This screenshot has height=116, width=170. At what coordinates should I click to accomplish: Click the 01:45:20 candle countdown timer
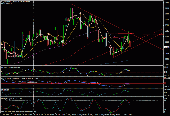click(13, 57)
